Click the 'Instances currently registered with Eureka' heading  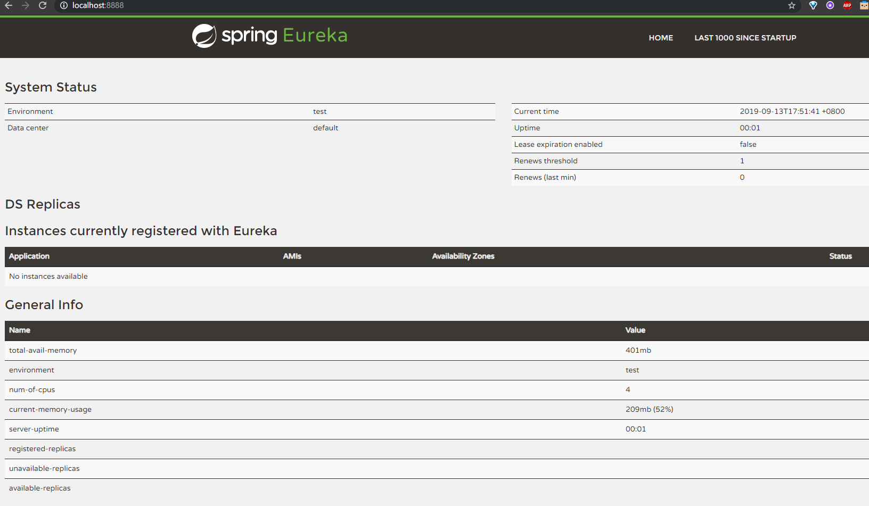click(141, 231)
